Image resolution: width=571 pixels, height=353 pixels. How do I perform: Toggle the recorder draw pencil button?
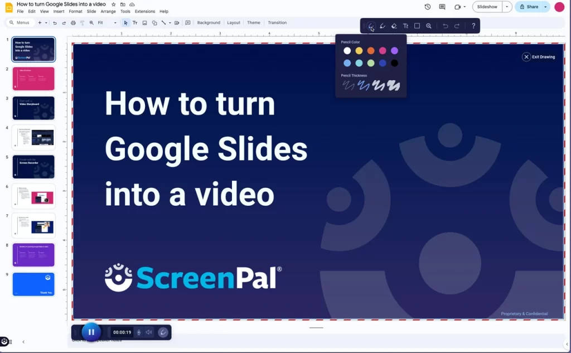(x=163, y=332)
